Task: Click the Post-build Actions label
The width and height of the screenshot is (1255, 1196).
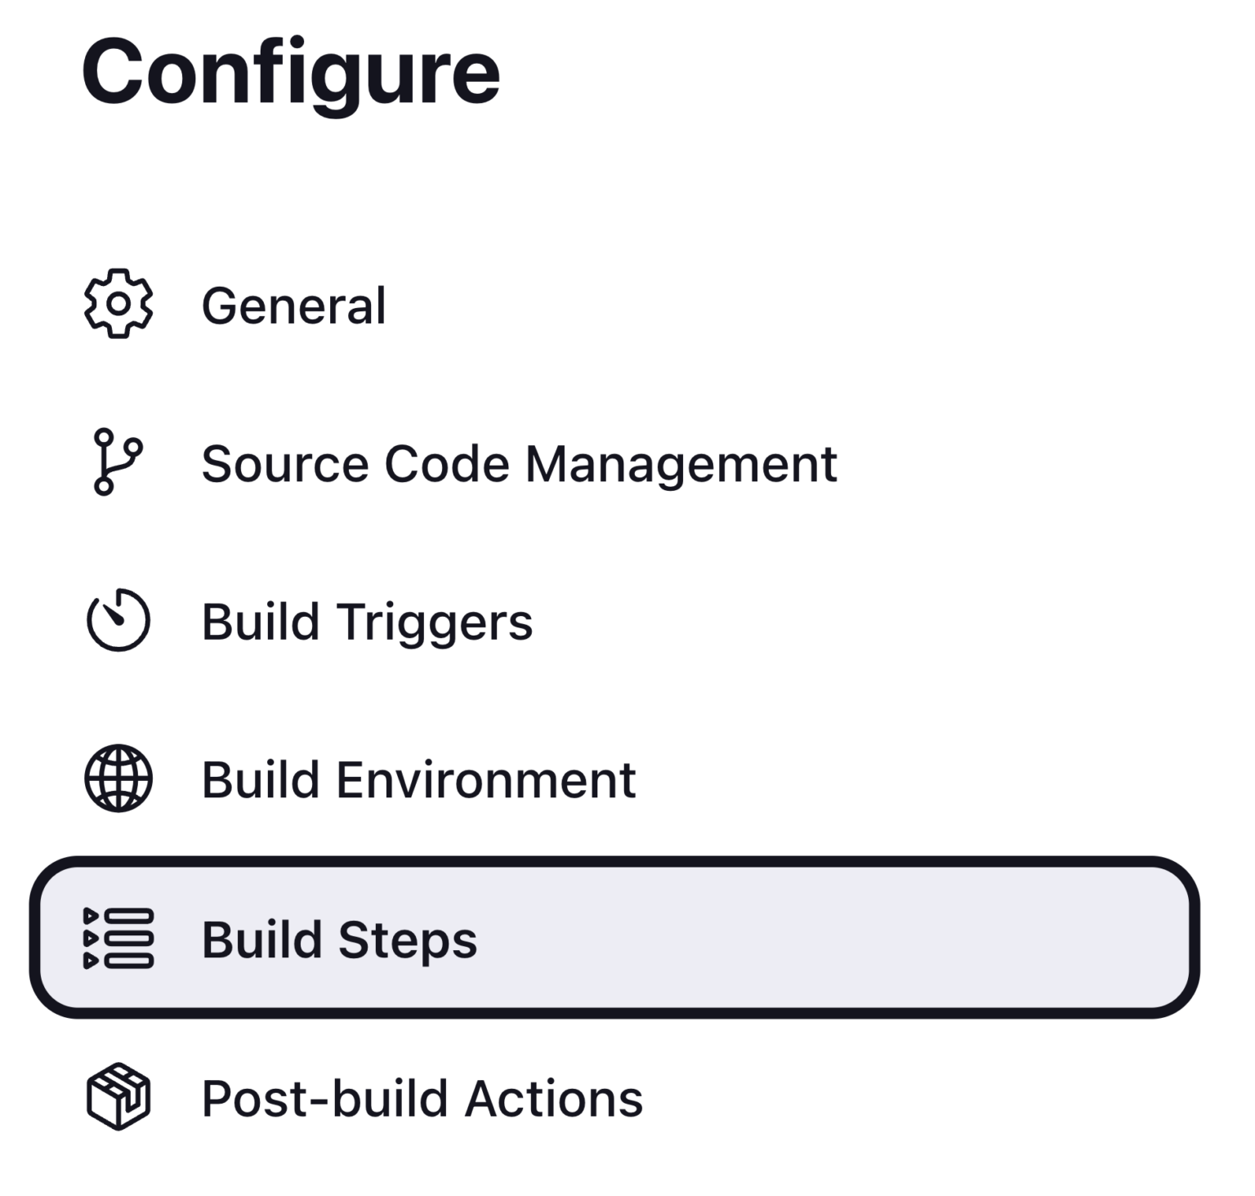Action: click(x=422, y=1098)
